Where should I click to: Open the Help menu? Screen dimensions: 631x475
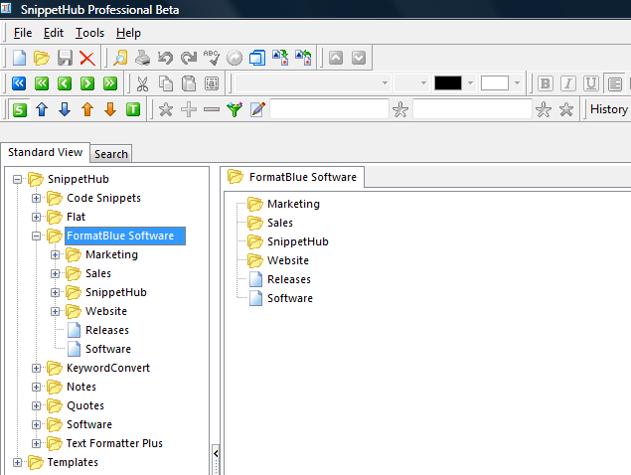(x=128, y=33)
